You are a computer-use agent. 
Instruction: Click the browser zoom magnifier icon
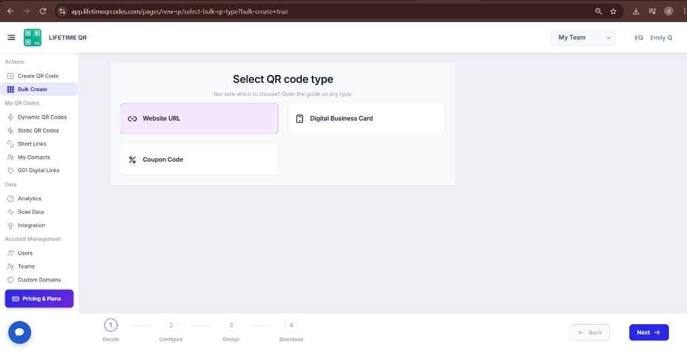[598, 11]
